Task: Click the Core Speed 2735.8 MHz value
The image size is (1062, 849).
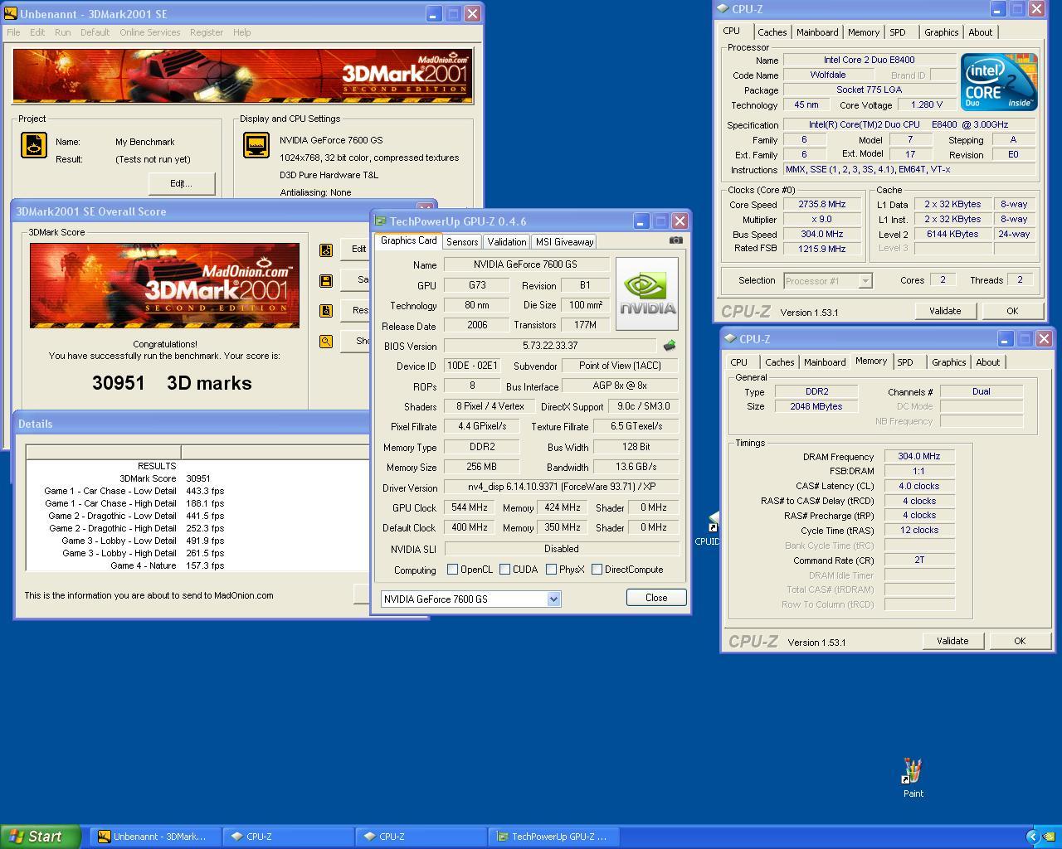Action: [822, 204]
